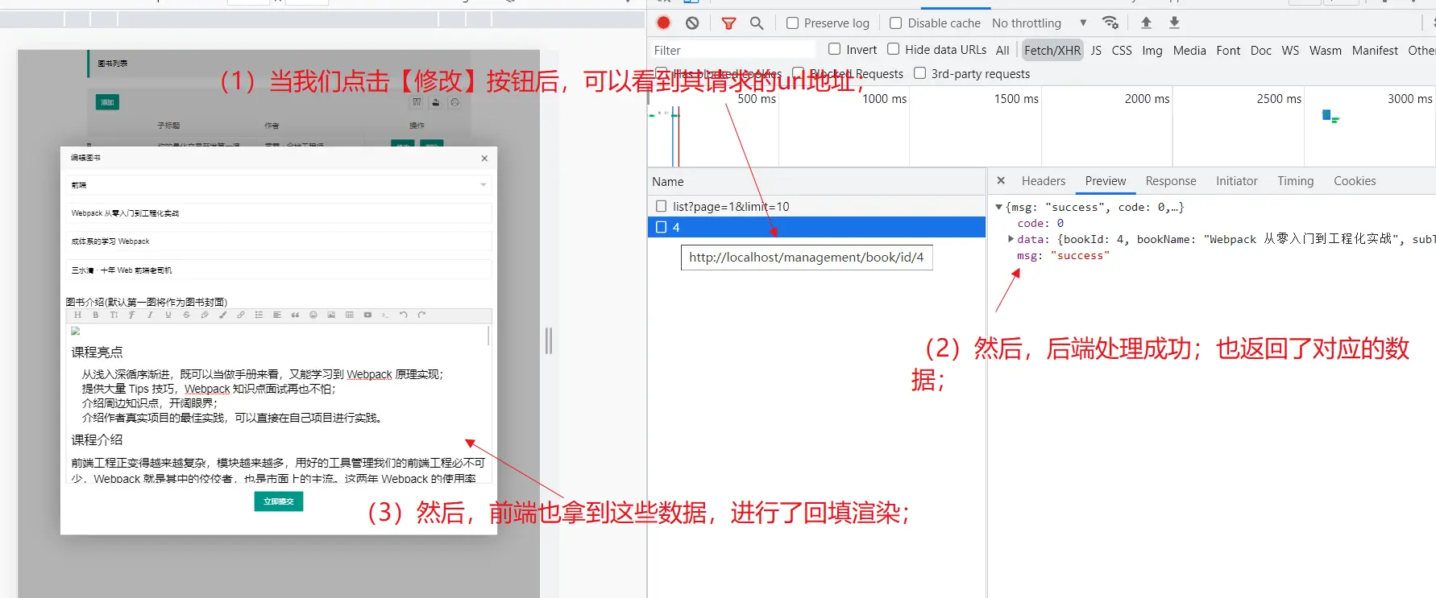Image resolution: width=1436 pixels, height=598 pixels.
Task: Insert a code block via editor toolbar
Action: (x=386, y=315)
